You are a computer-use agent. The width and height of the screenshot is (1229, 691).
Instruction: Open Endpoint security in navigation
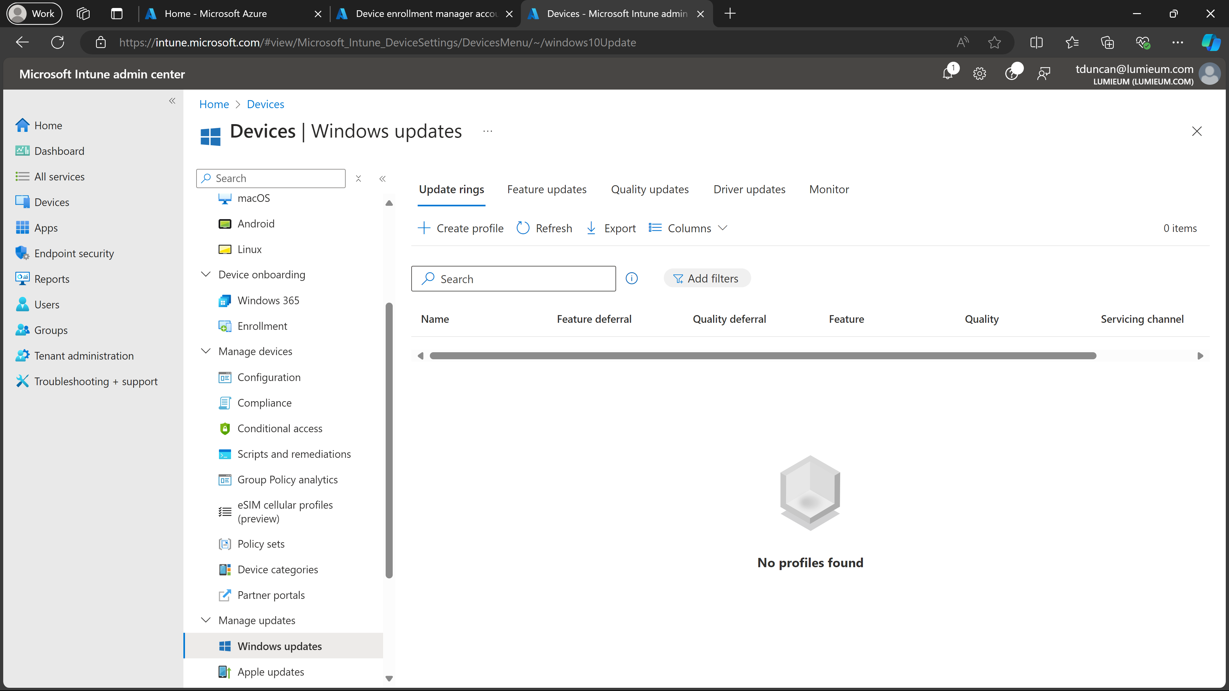tap(74, 253)
